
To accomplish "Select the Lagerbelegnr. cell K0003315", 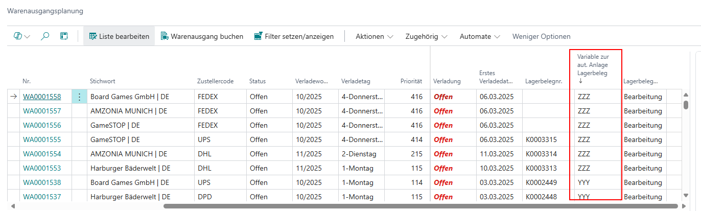I will 541,139.
